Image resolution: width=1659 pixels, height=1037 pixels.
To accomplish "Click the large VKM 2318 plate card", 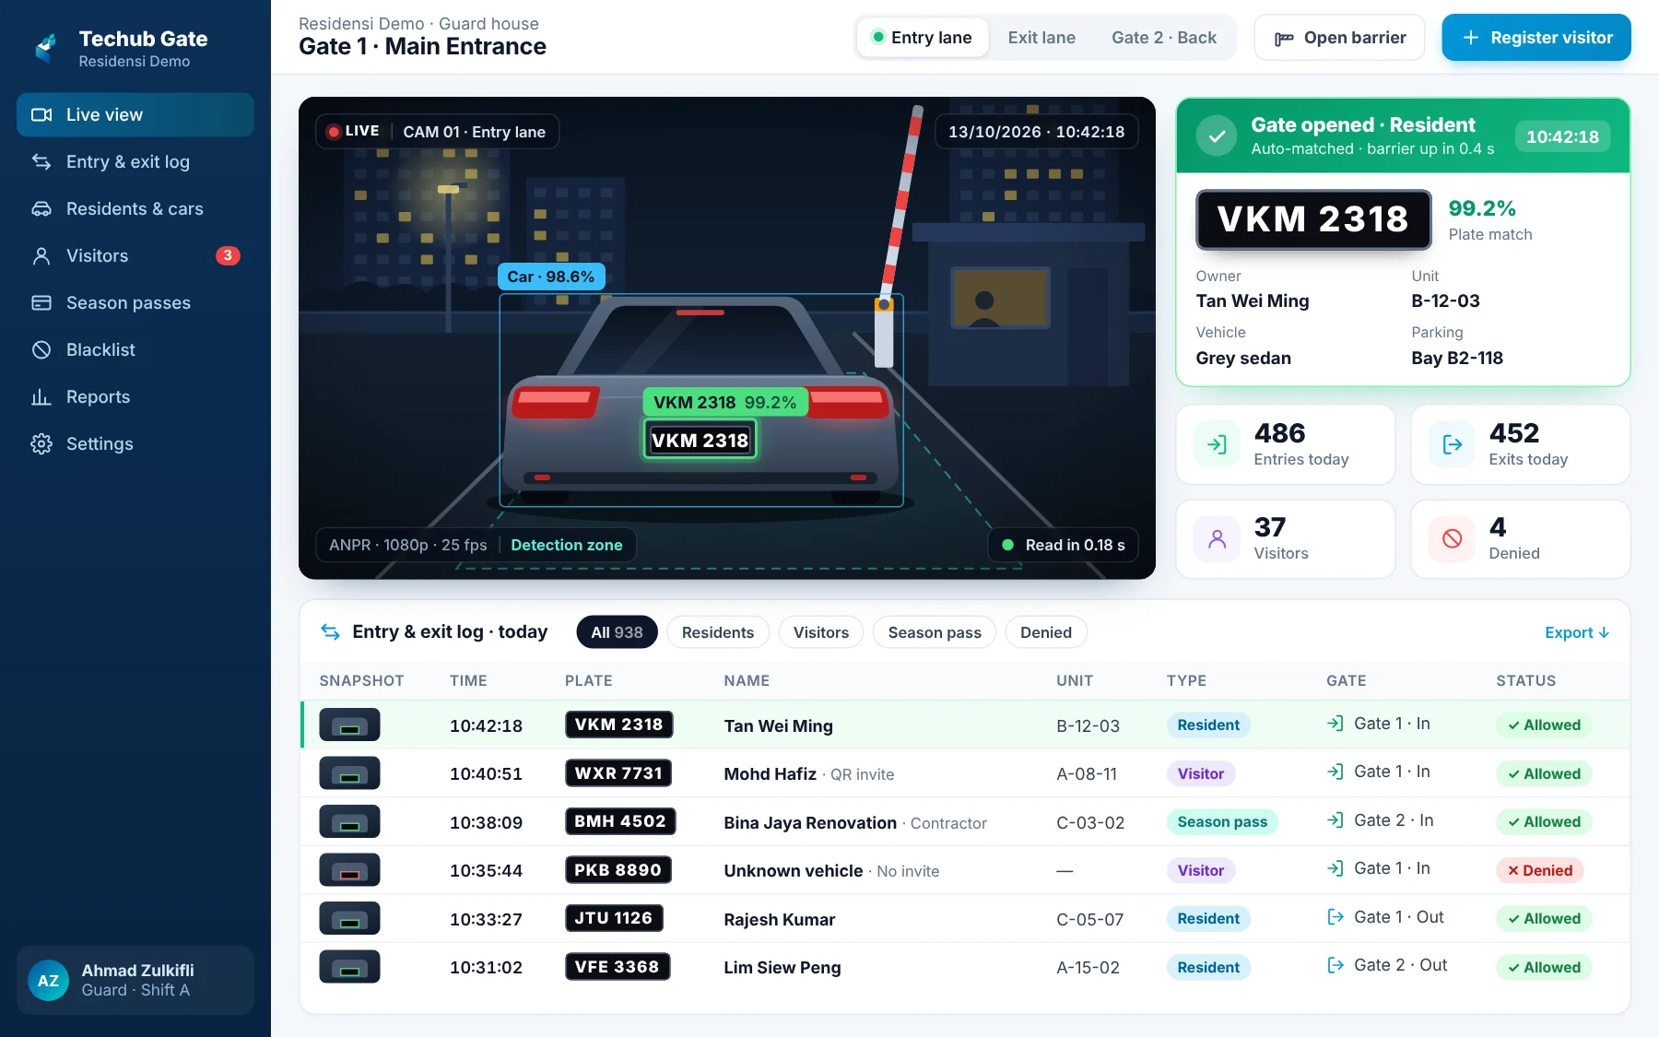I will click(1313, 219).
